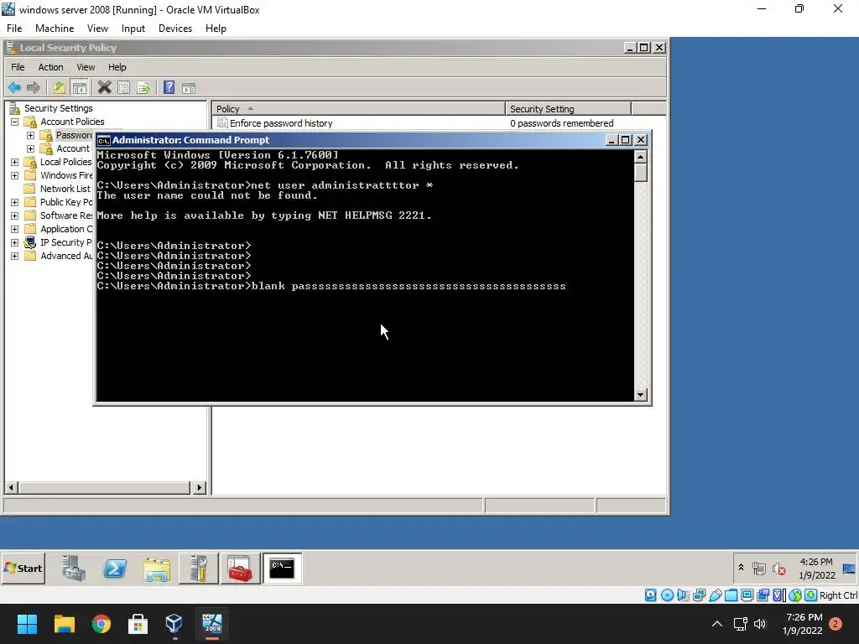859x644 pixels.
Task: Open Microsoft Store on host taskbar
Action: [138, 624]
